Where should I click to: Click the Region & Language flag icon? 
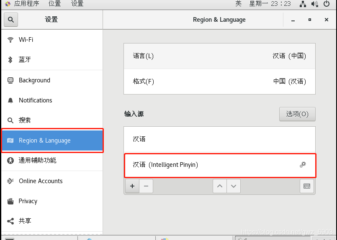pyautogui.click(x=10, y=140)
